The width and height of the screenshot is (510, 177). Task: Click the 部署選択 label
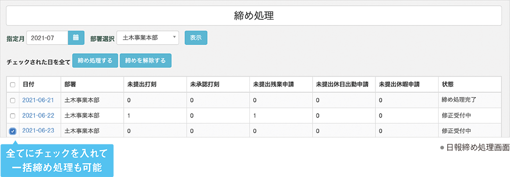point(102,38)
